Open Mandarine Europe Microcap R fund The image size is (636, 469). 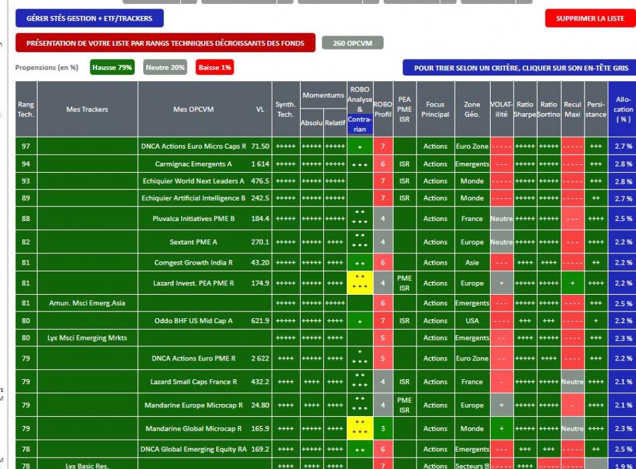tap(193, 405)
